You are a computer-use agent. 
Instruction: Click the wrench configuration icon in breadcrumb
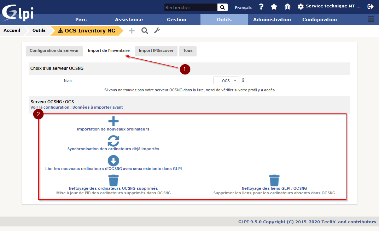pos(157,31)
